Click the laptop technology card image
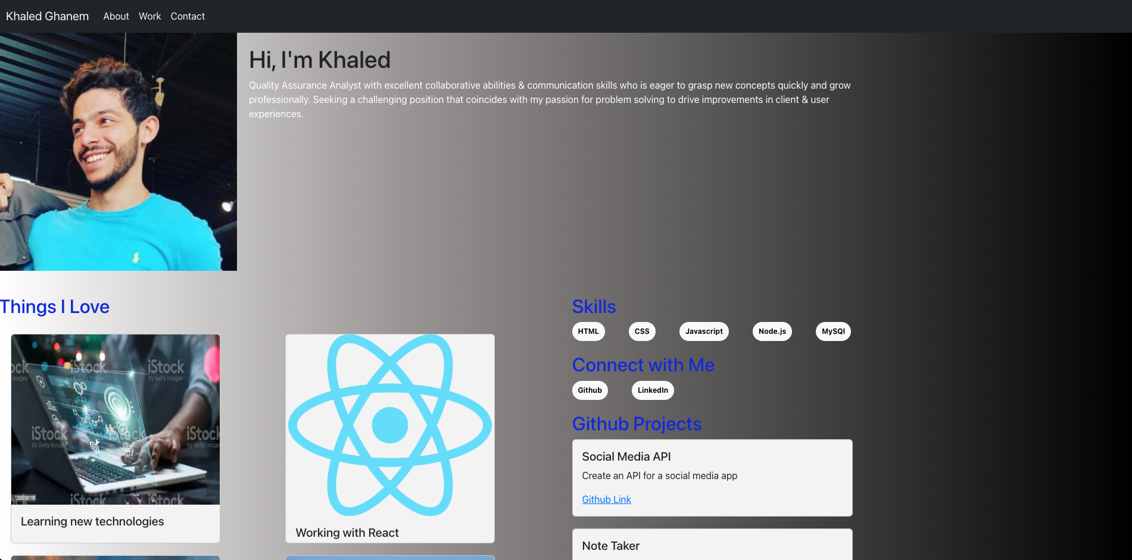 [x=116, y=420]
